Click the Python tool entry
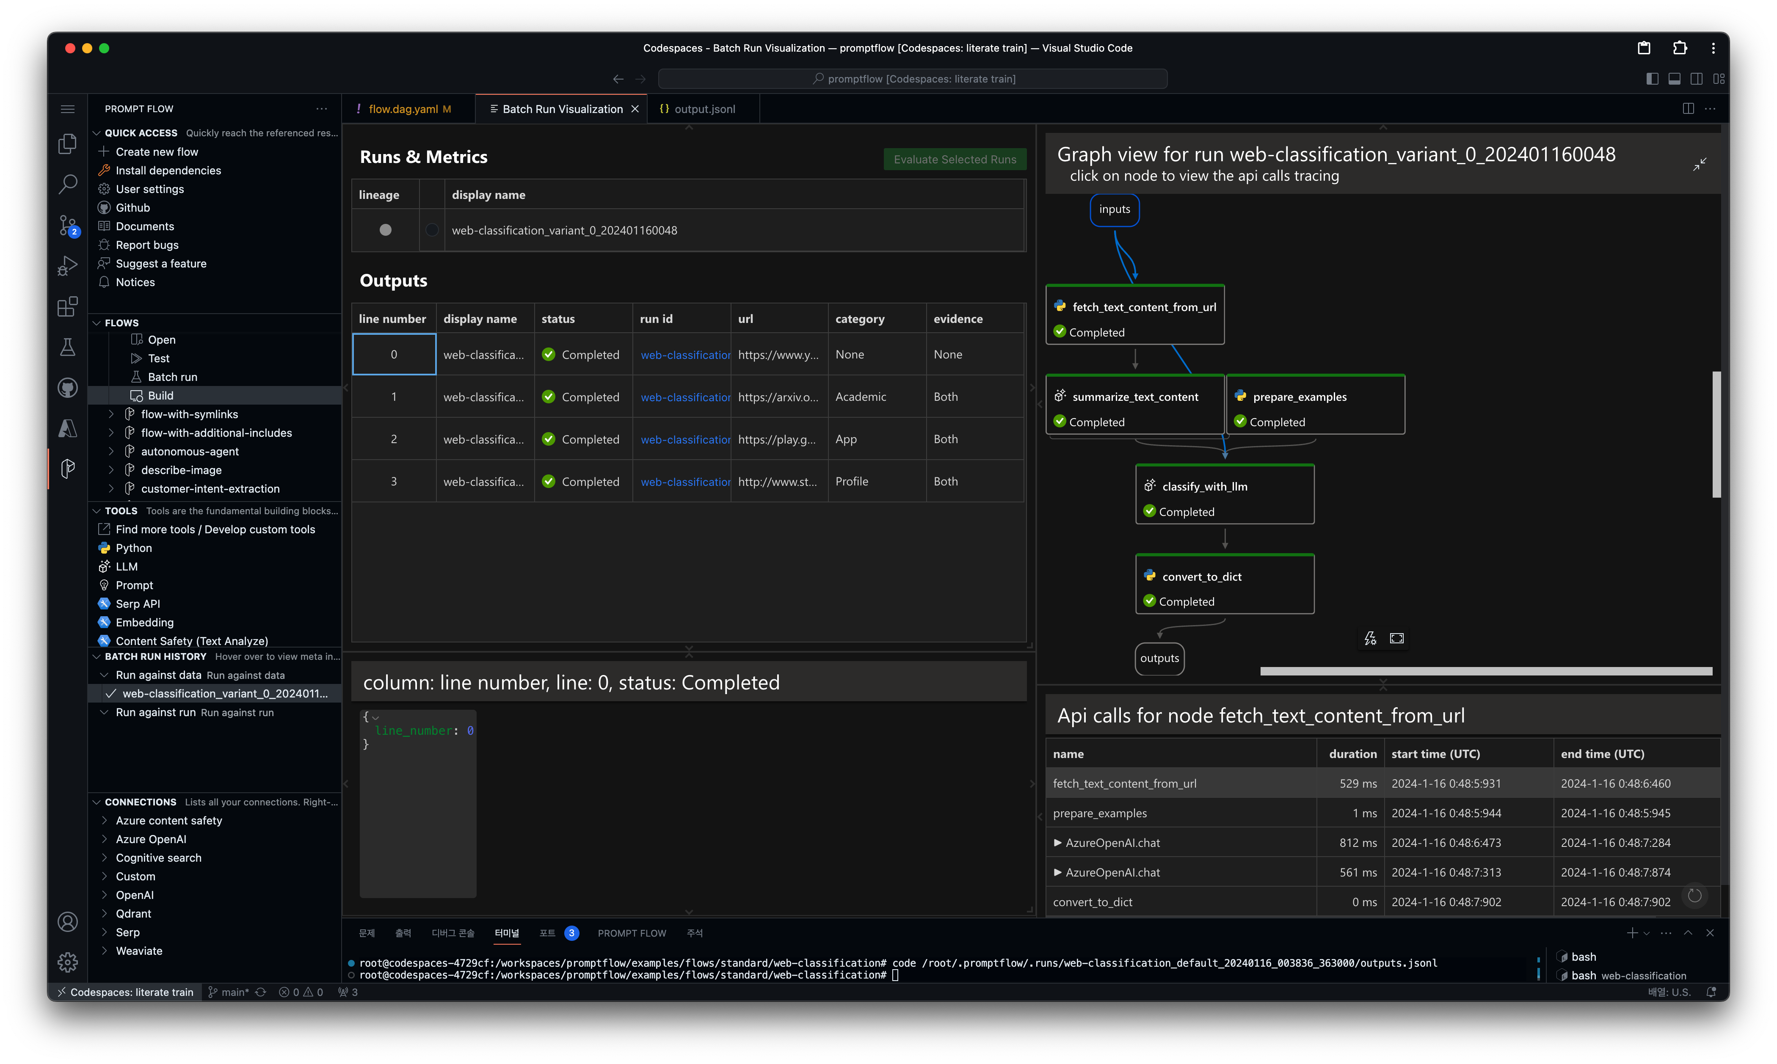Screen dimensions: 1777x1064 pos(133,548)
